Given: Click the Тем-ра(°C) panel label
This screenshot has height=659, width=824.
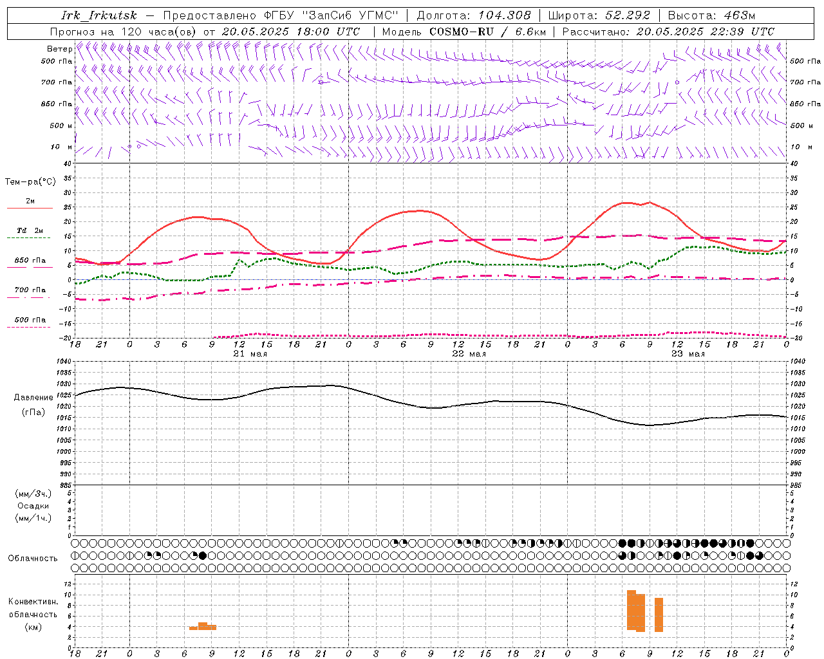Looking at the screenshot, I should 30,182.
